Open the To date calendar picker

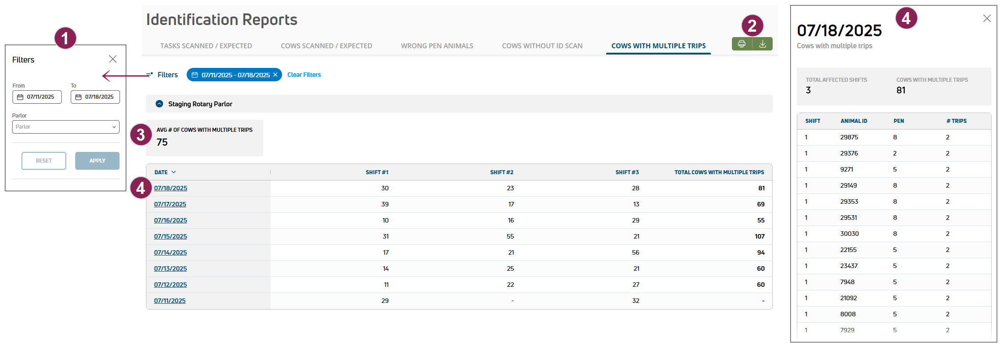[78, 97]
